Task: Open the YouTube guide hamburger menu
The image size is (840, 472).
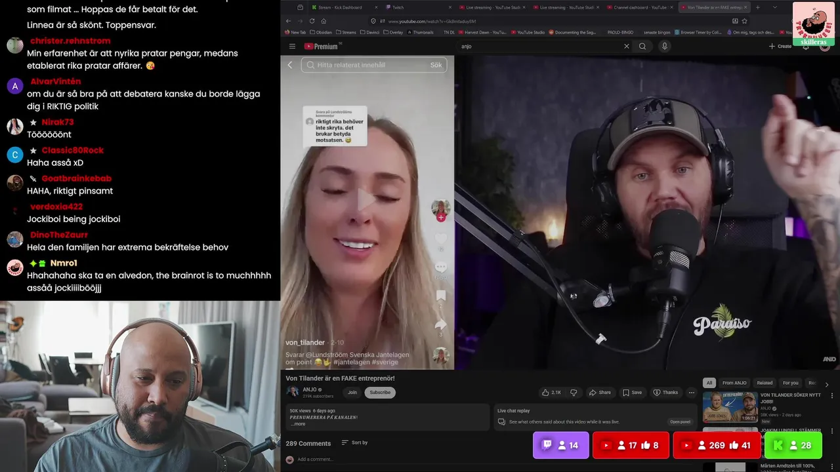Action: [292, 47]
